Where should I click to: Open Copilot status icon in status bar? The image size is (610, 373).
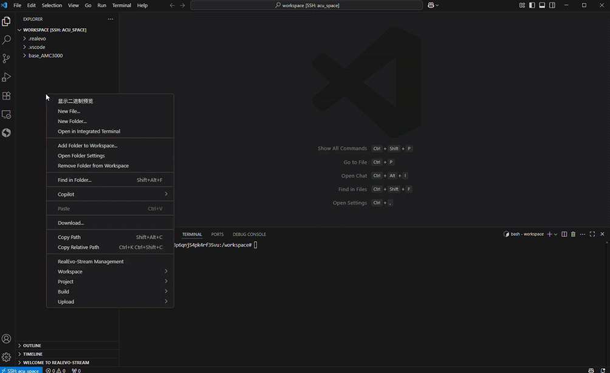(591, 371)
